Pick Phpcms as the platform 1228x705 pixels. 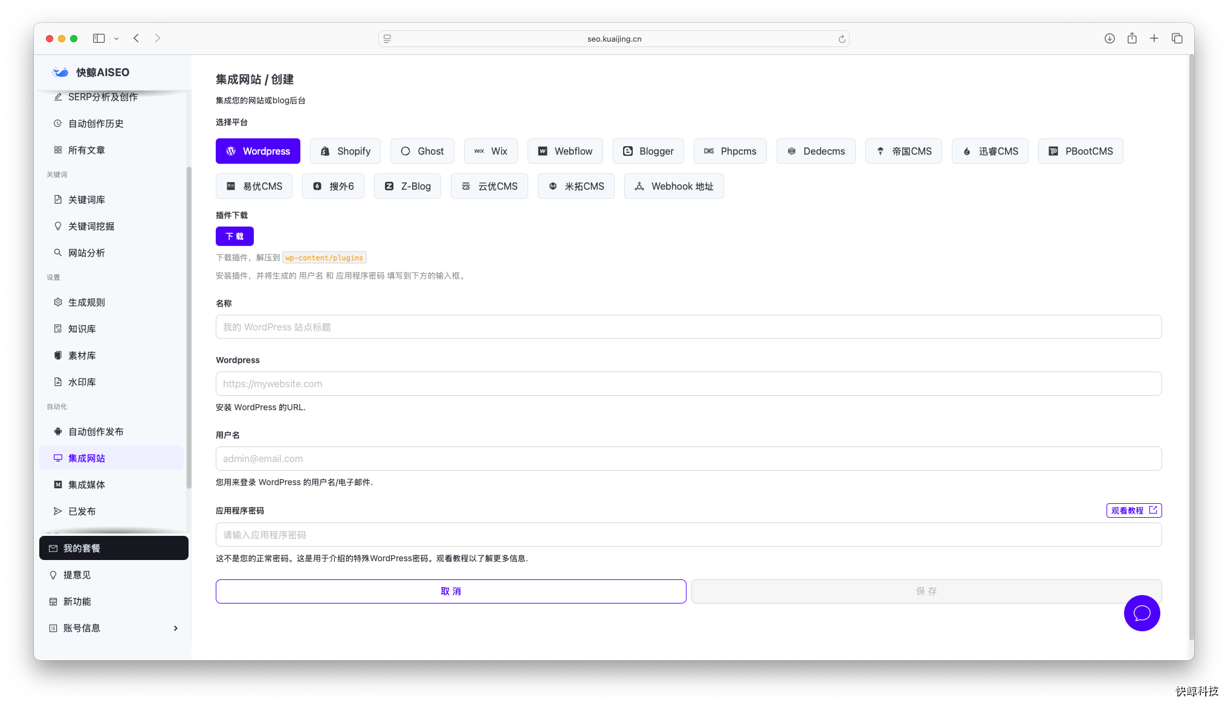coord(730,151)
